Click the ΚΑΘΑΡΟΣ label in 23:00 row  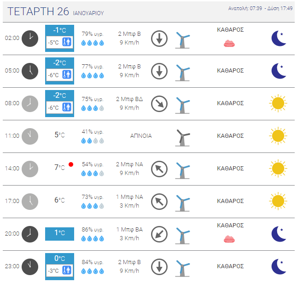tap(230, 266)
